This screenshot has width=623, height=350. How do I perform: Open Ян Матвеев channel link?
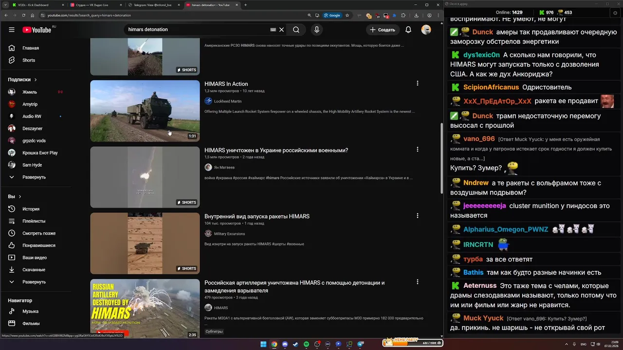224,167
